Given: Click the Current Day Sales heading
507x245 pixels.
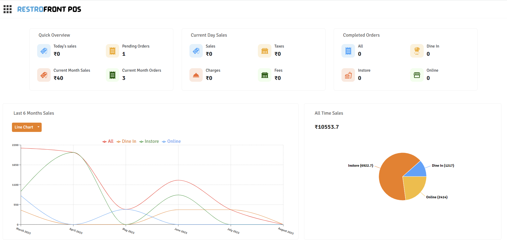Looking at the screenshot, I should [209, 35].
